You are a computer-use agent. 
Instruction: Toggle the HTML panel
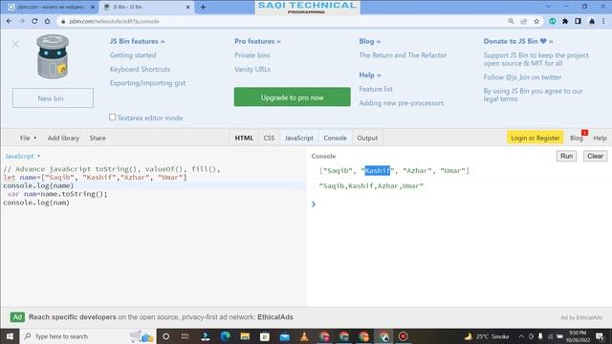pyautogui.click(x=244, y=138)
